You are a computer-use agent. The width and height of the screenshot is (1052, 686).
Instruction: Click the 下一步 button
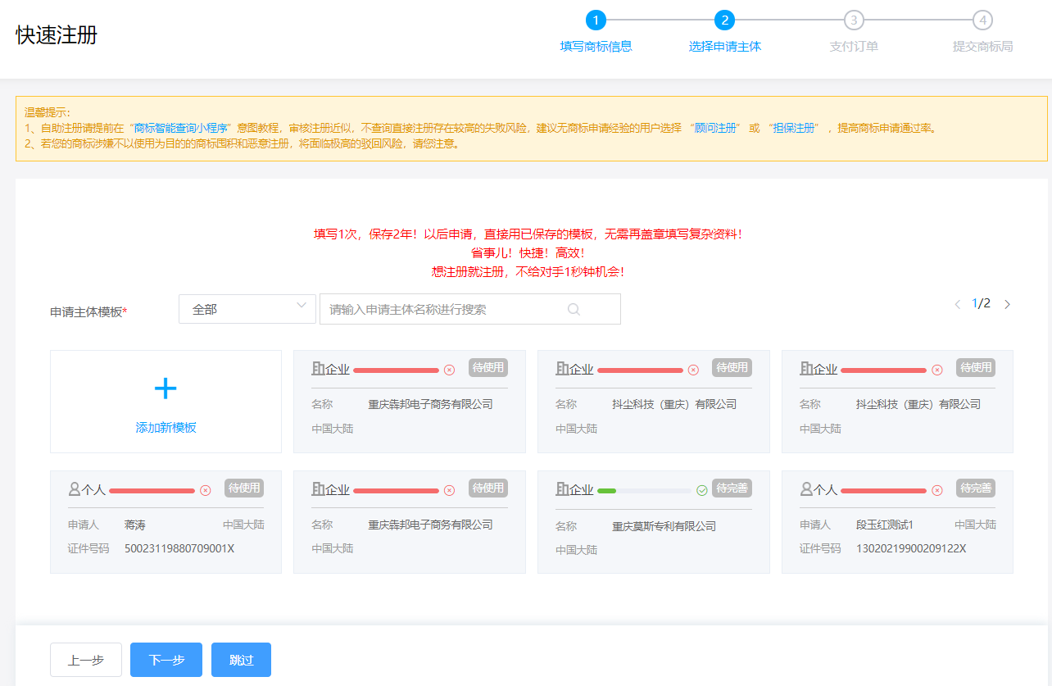(166, 660)
